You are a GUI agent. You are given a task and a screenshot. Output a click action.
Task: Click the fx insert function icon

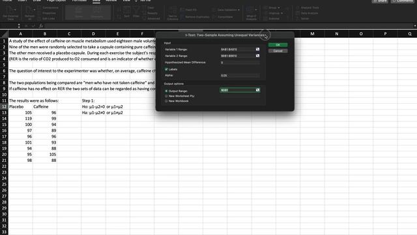[x=41, y=26]
